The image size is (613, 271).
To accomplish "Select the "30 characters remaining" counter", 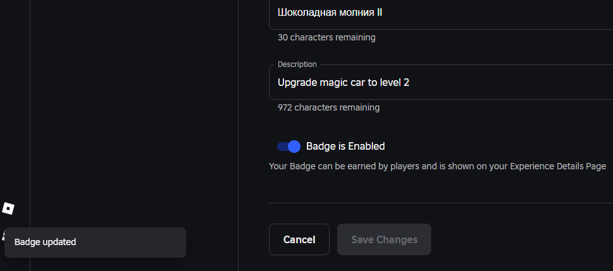I will pos(326,37).
